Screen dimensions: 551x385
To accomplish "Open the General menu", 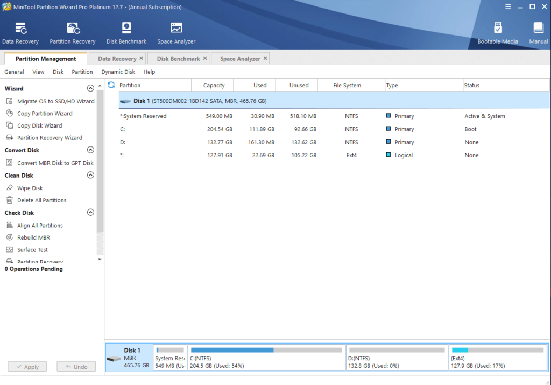I will (14, 72).
